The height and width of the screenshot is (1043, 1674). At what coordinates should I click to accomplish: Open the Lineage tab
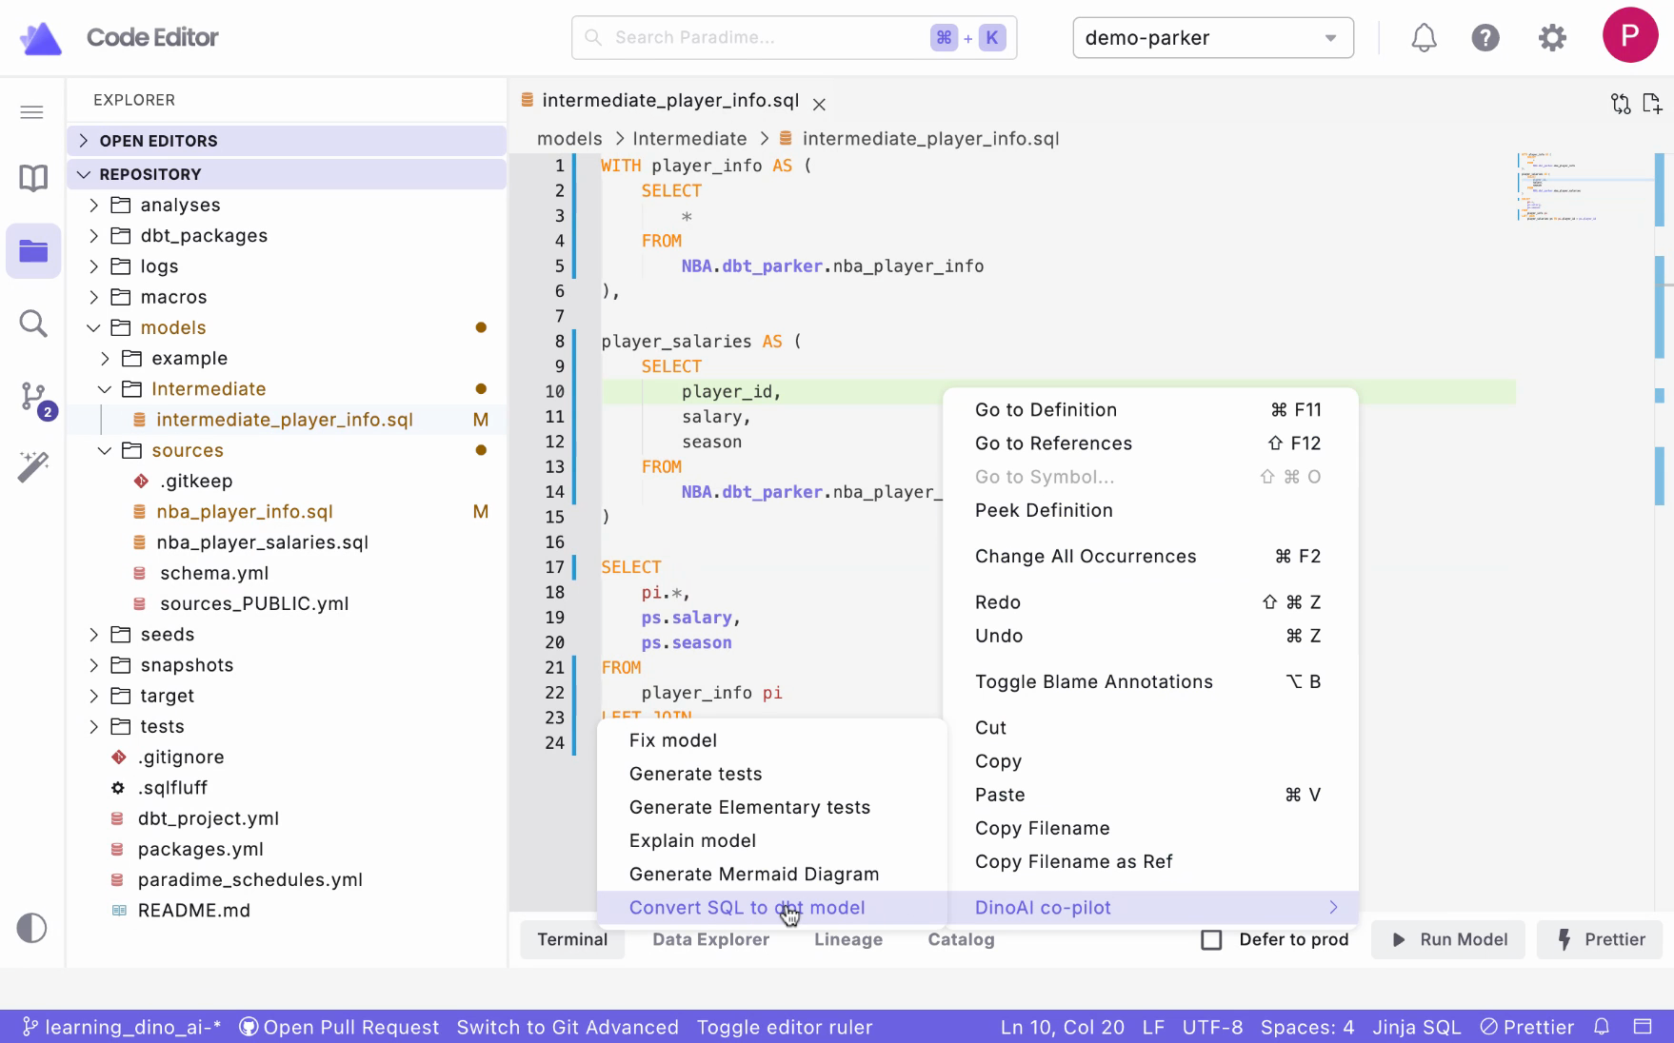coord(848,940)
